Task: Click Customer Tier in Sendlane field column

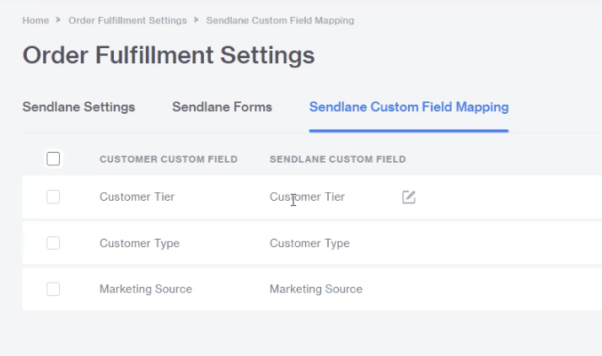Action: point(307,197)
